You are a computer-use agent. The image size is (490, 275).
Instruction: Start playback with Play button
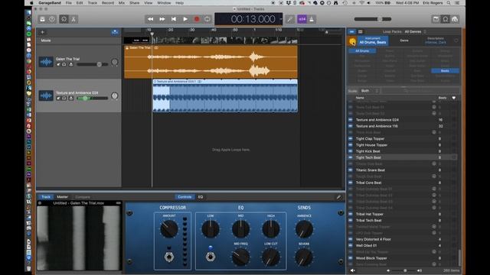(185, 19)
